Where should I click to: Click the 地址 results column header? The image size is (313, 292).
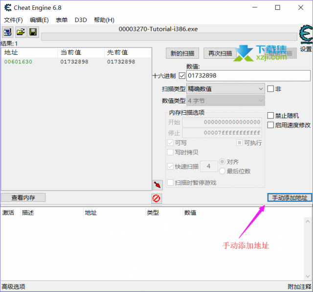click(29, 52)
